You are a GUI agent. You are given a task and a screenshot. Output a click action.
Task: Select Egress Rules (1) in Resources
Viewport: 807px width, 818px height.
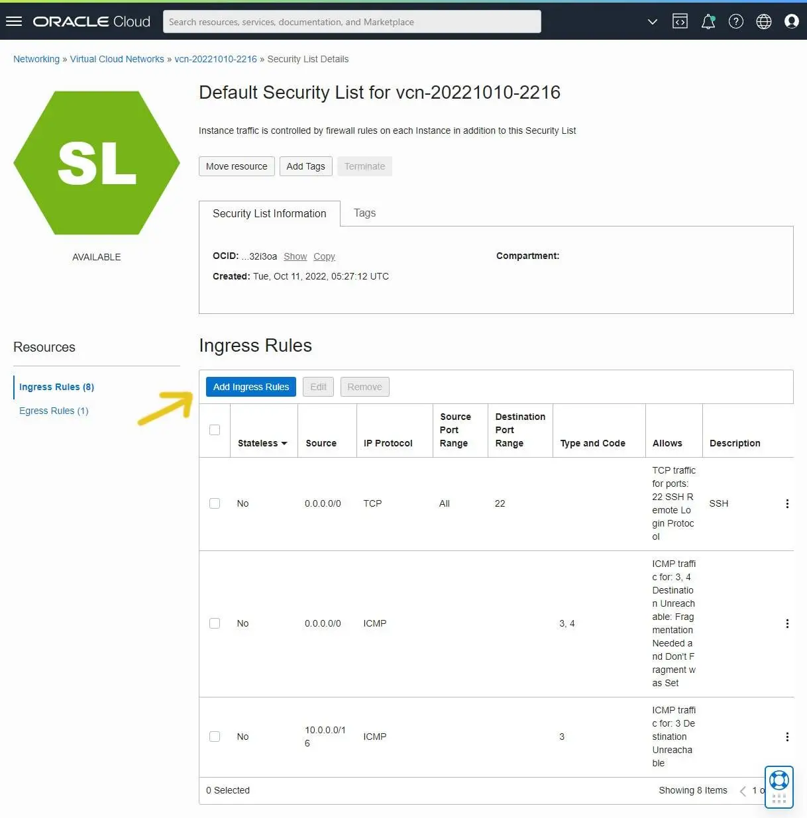54,411
